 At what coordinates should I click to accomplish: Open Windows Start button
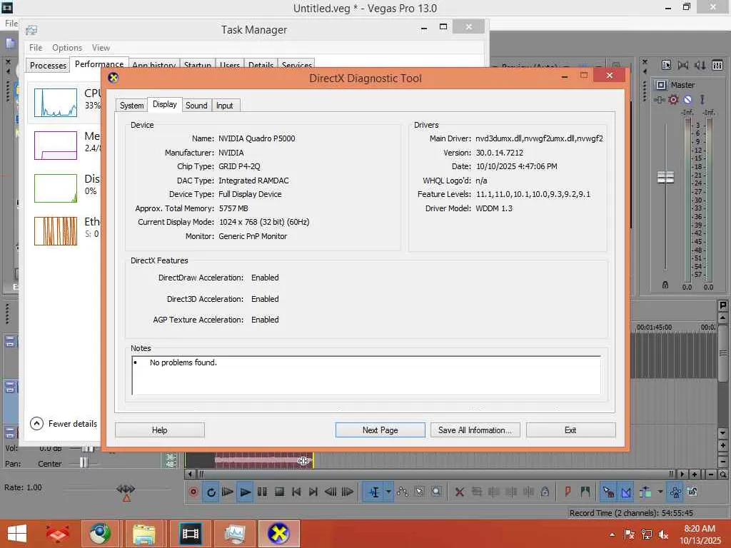click(x=17, y=534)
